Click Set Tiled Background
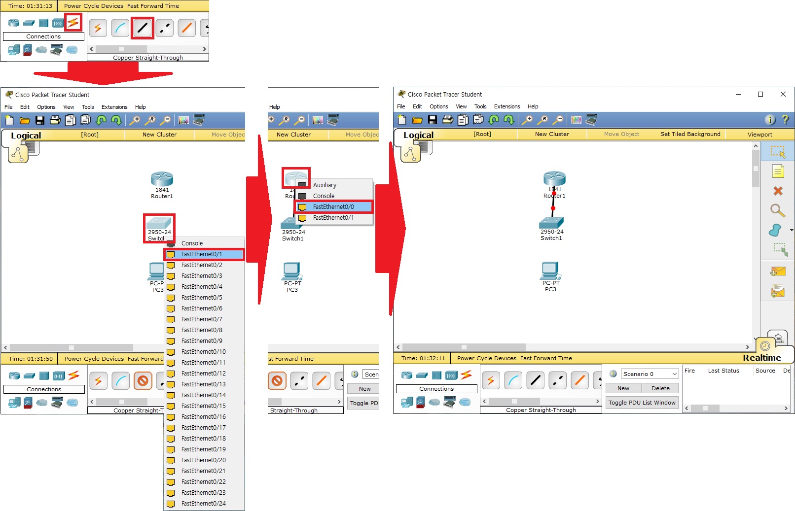Screen dimensions: 795x511 click(x=690, y=134)
